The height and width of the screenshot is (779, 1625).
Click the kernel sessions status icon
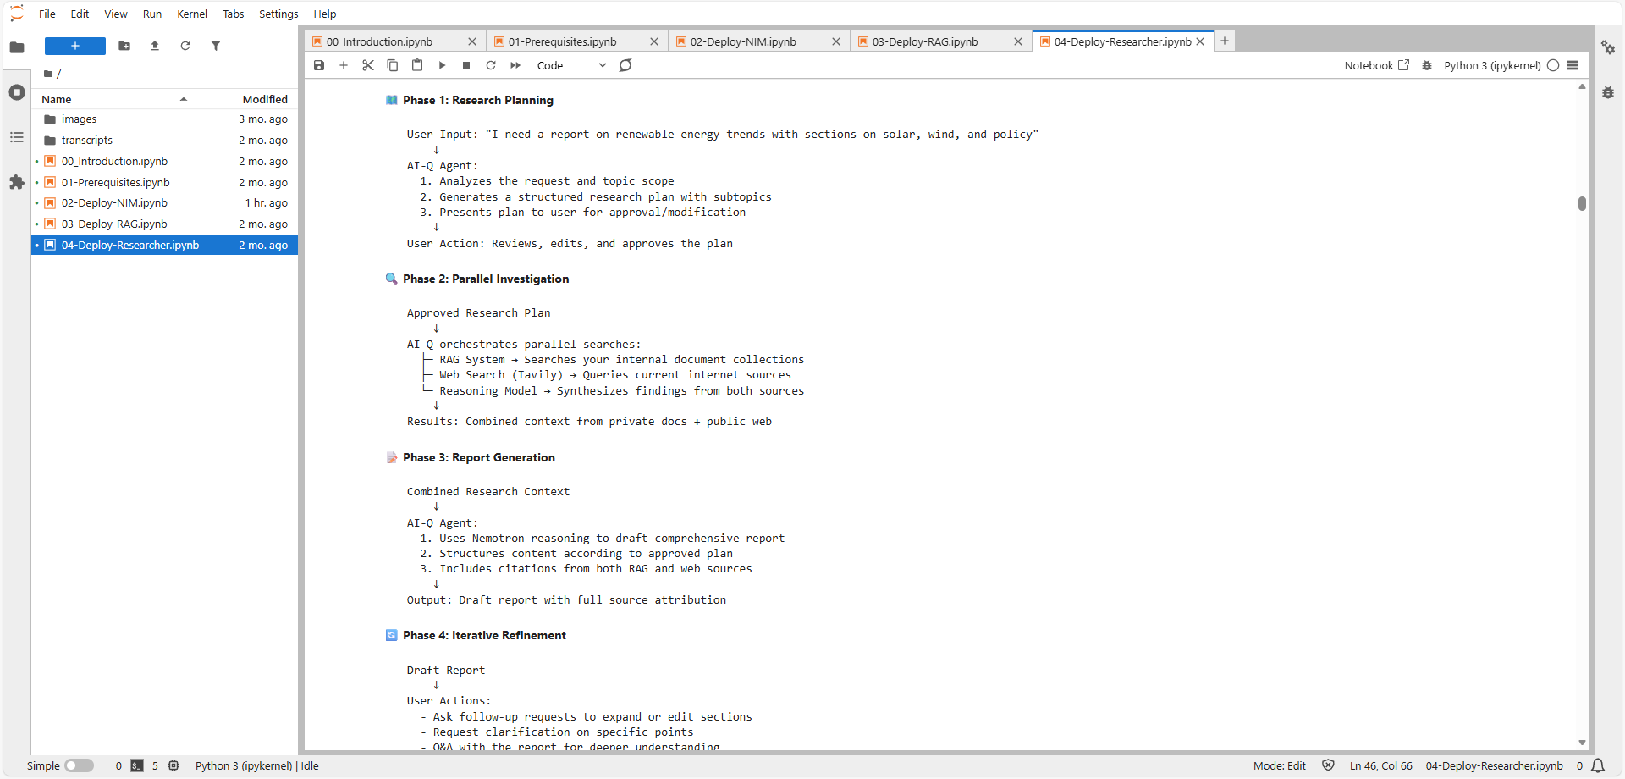[174, 765]
